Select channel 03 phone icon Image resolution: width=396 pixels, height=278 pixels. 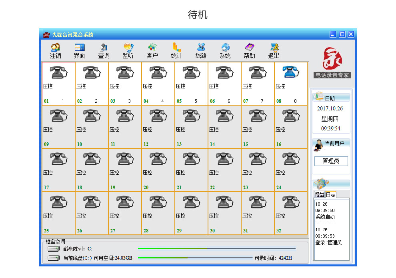click(x=125, y=72)
